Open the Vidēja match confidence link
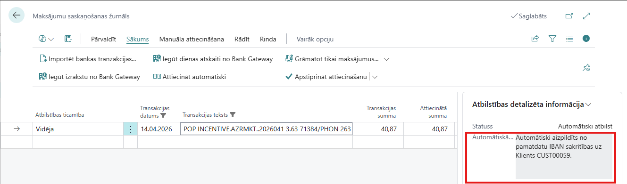The image size is (627, 184). 45,129
